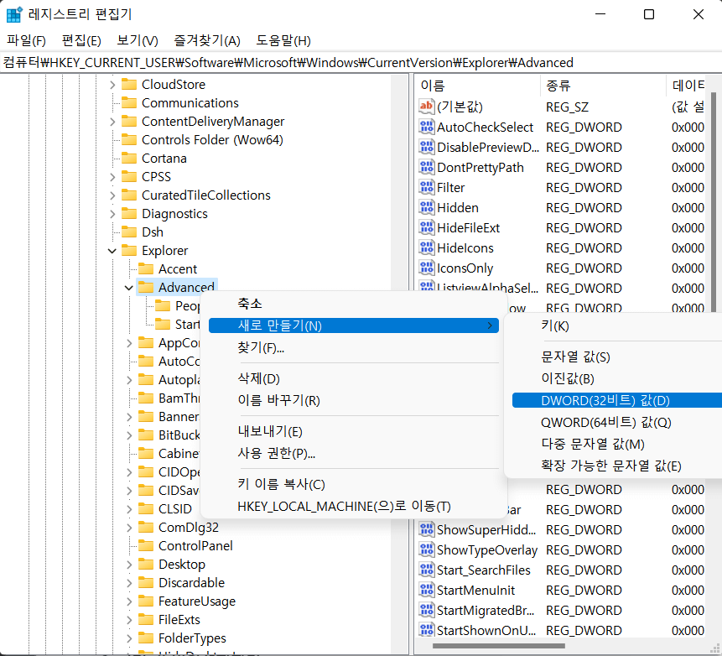Expand the Diagnostics node
The width and height of the screenshot is (722, 656).
(111, 213)
